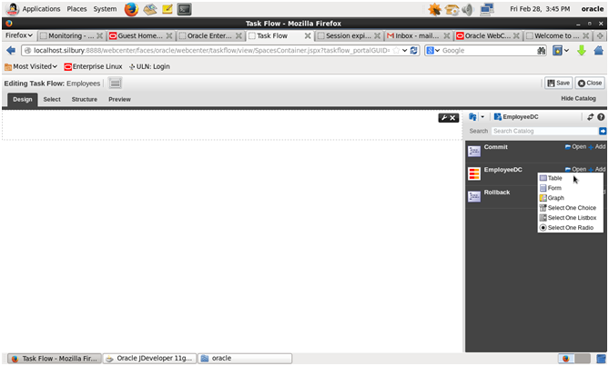
Task: Refresh the catalog with the refresh icon
Action: click(591, 117)
